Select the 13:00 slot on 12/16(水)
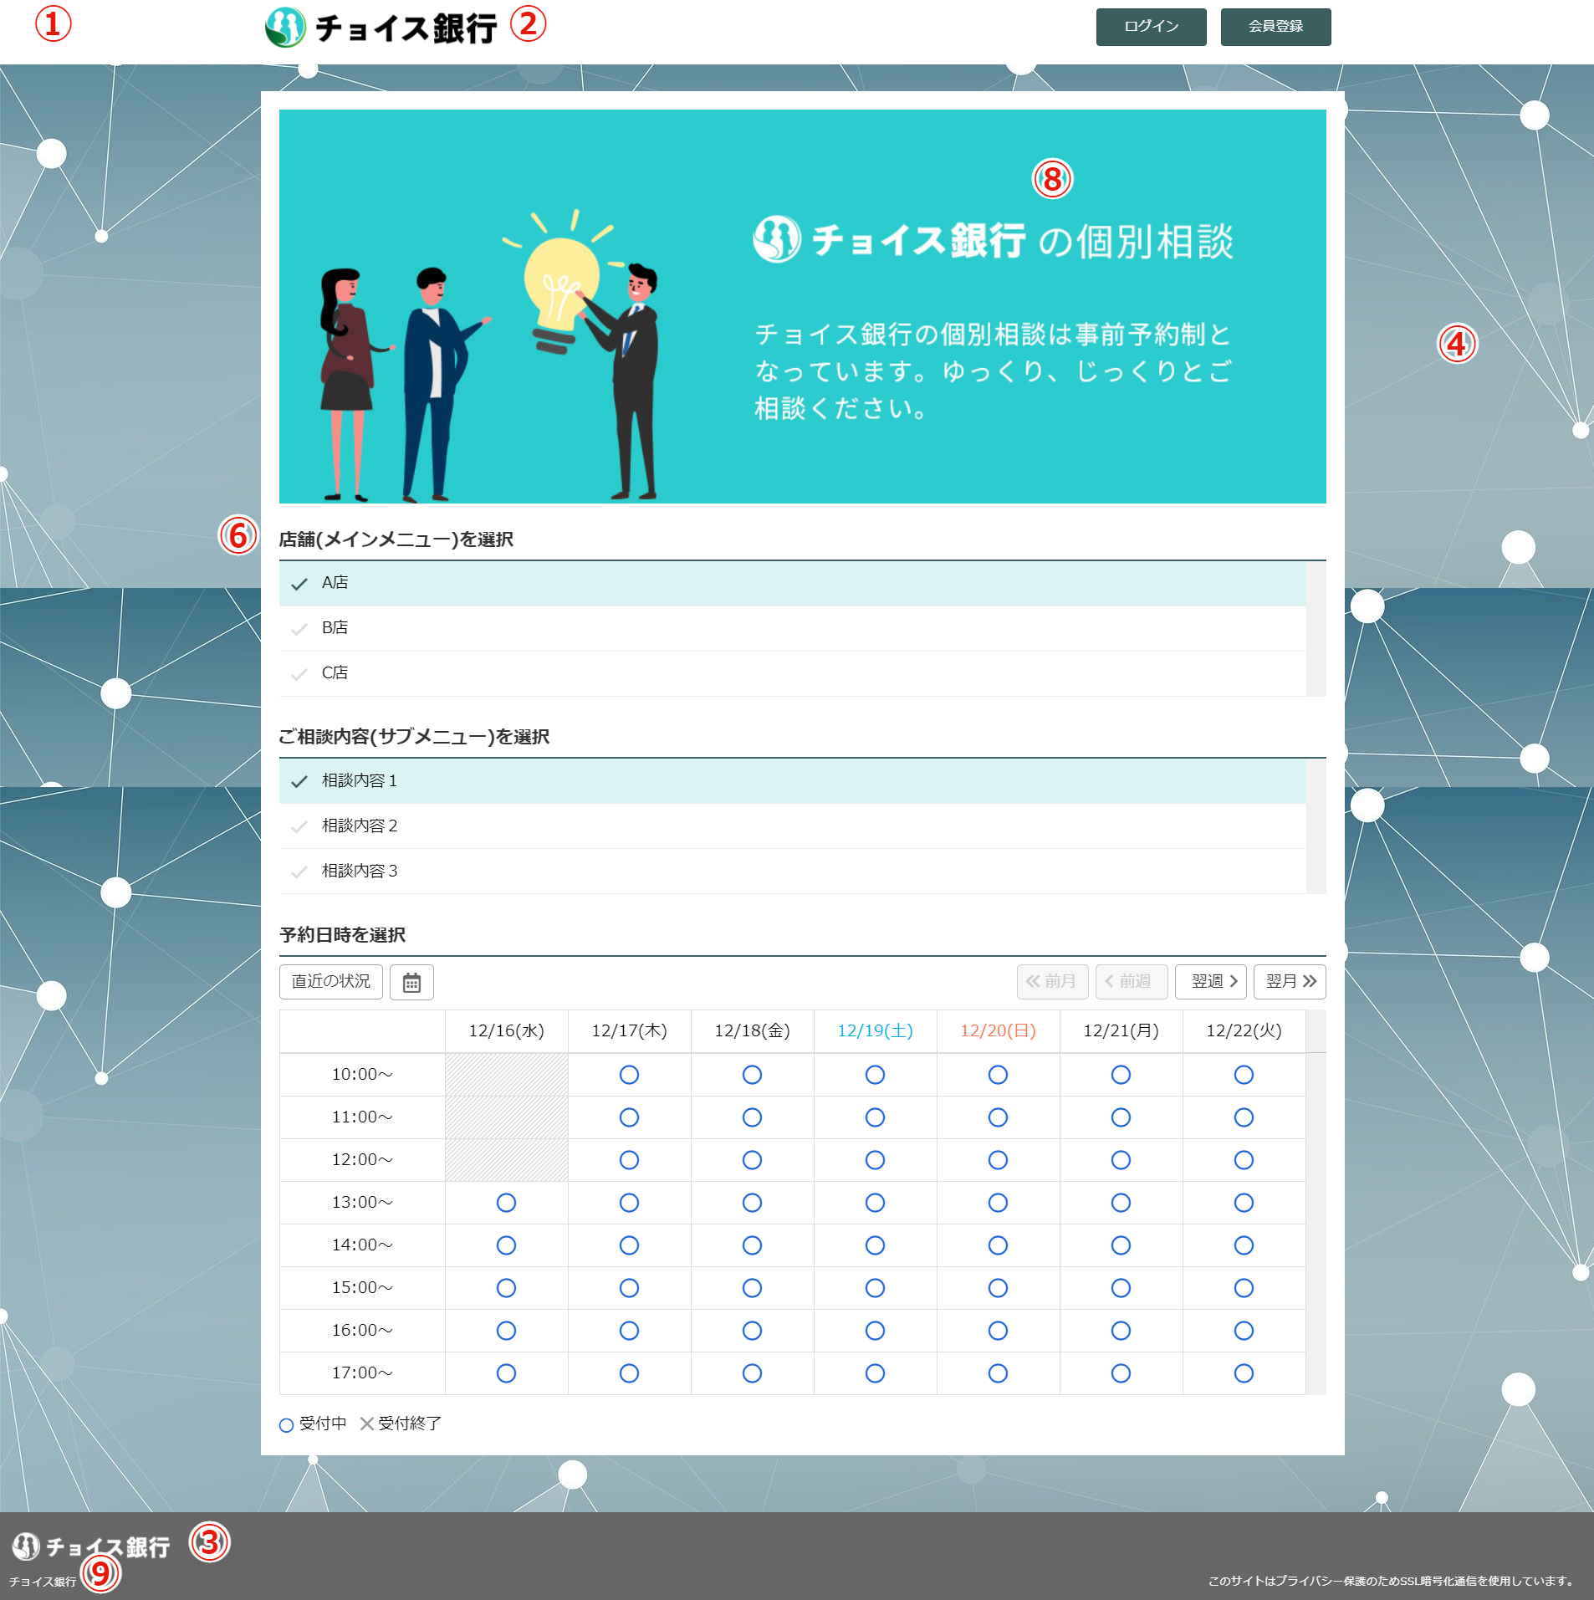Viewport: 1594px width, 1600px height. 506,1203
